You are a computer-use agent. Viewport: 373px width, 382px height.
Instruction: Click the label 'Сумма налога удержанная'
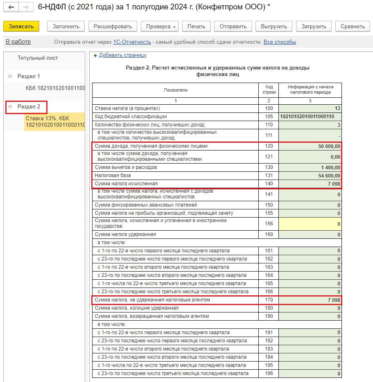pos(125,234)
